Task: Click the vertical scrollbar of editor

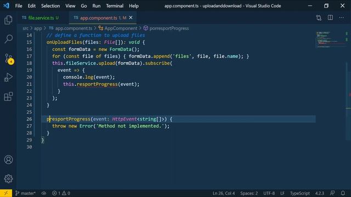Action: [x=348, y=101]
